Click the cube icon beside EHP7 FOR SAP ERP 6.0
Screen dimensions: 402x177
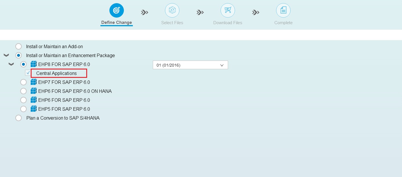pyautogui.click(x=34, y=82)
